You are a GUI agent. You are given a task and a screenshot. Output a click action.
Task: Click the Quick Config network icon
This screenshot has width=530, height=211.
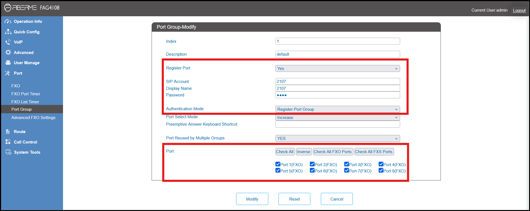click(x=8, y=32)
